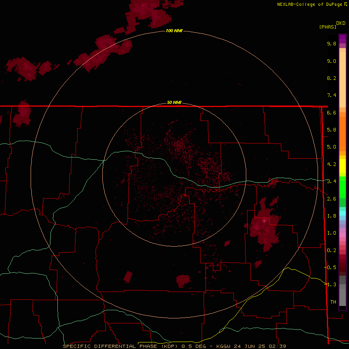This screenshot has width=349, height=349.
Task: Click the '0.2' color scale value
Action: click(x=332, y=251)
